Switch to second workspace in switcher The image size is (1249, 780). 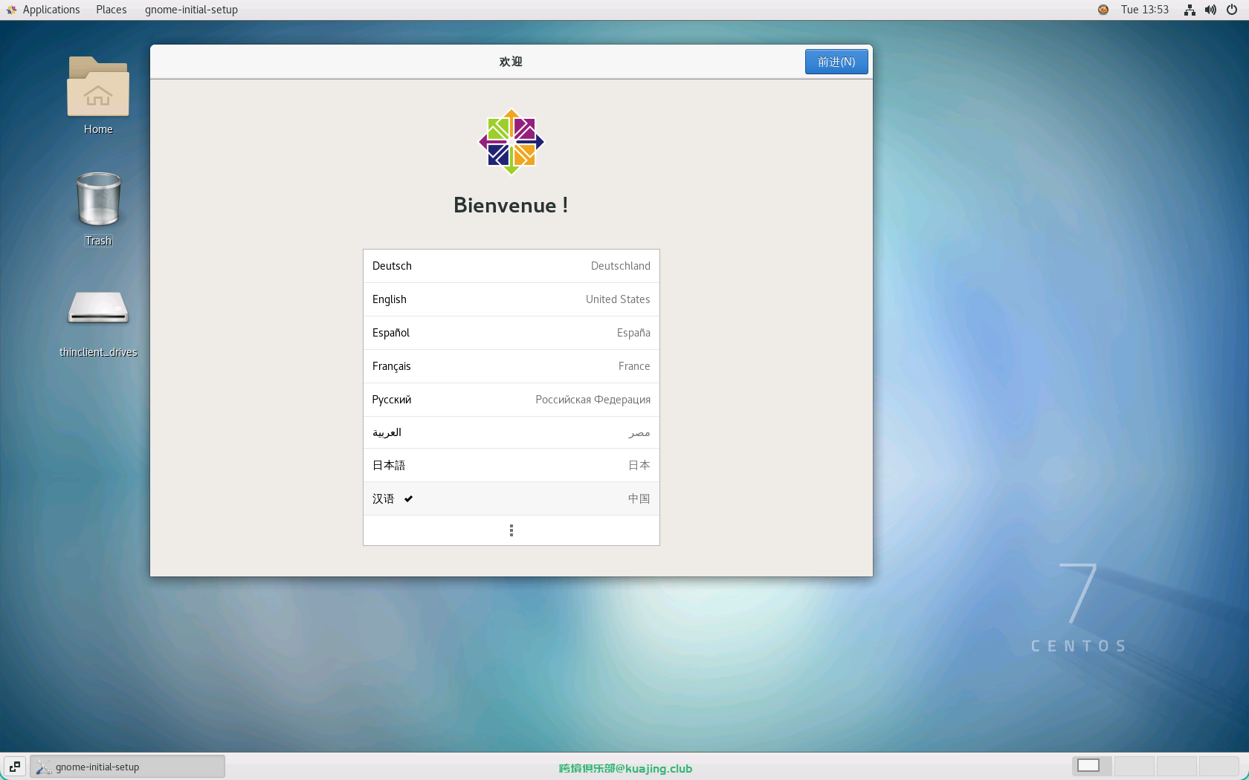1135,766
